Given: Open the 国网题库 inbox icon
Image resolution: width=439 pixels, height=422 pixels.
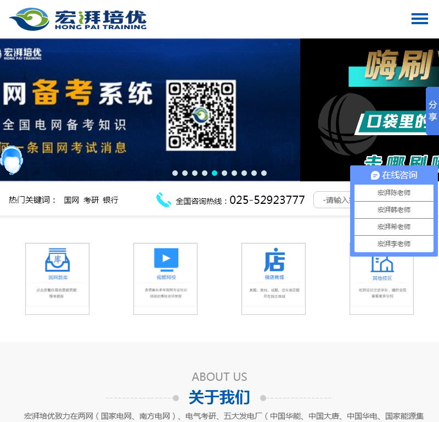Looking at the screenshot, I should click(x=58, y=260).
